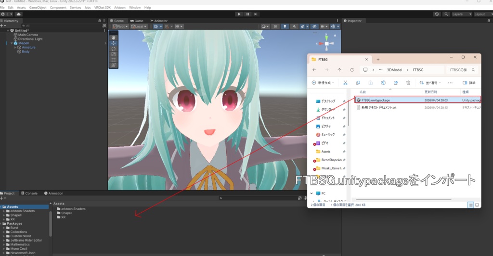Click the Copy icon in Explorer toolbar

pyautogui.click(x=358, y=83)
